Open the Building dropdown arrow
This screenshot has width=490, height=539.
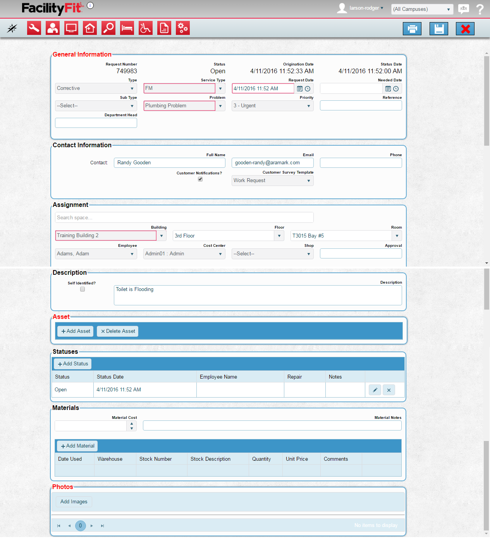click(x=162, y=236)
